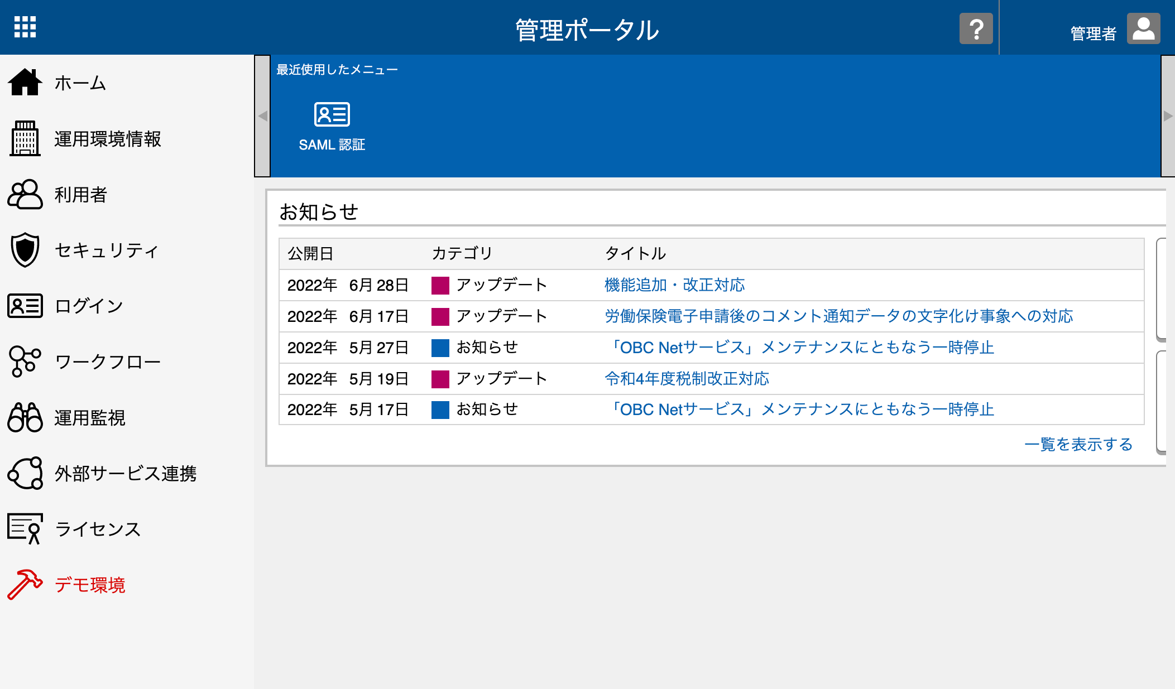The height and width of the screenshot is (689, 1175).
Task: Click the ワークフロー flow icon
Action: pos(25,362)
